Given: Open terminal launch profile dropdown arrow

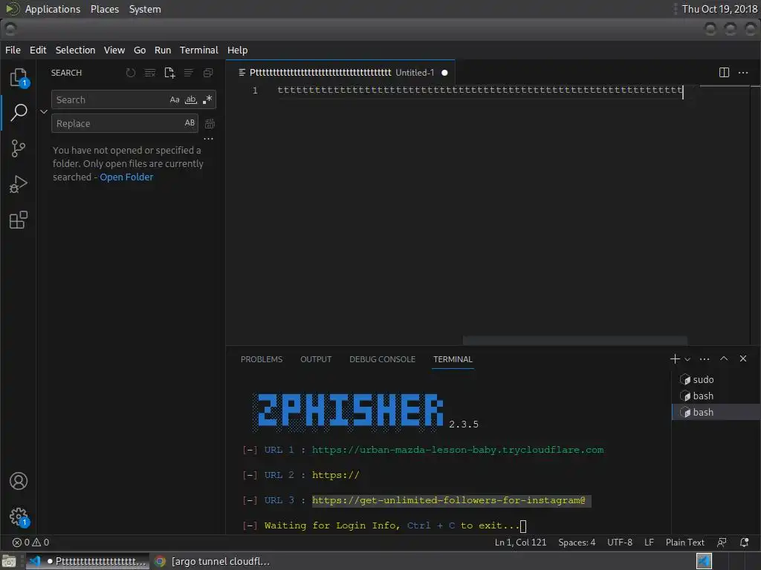Looking at the screenshot, I should [687, 359].
